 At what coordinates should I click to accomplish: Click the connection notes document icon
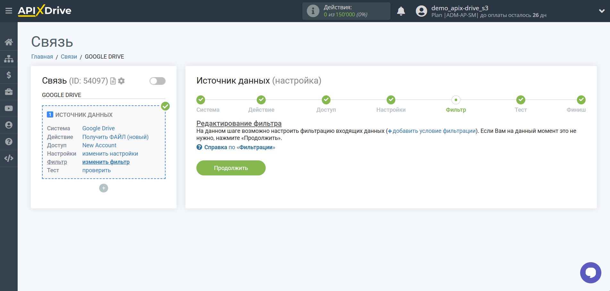pos(113,81)
